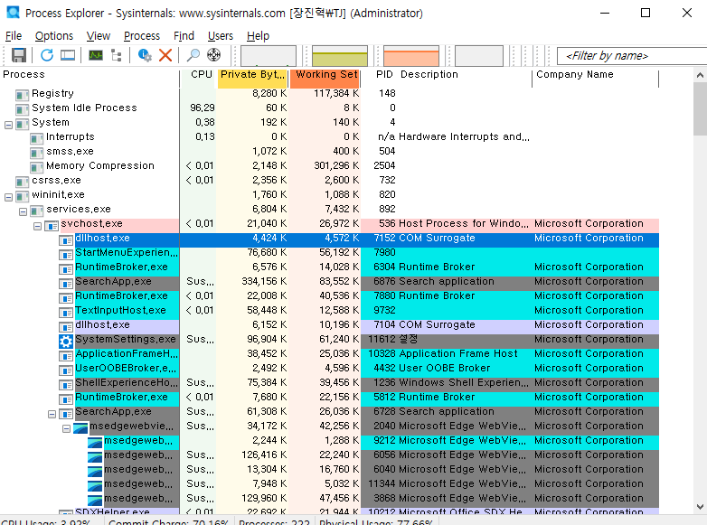Click the 334,156 K private bytes value
This screenshot has height=525, width=707.
(x=264, y=281)
